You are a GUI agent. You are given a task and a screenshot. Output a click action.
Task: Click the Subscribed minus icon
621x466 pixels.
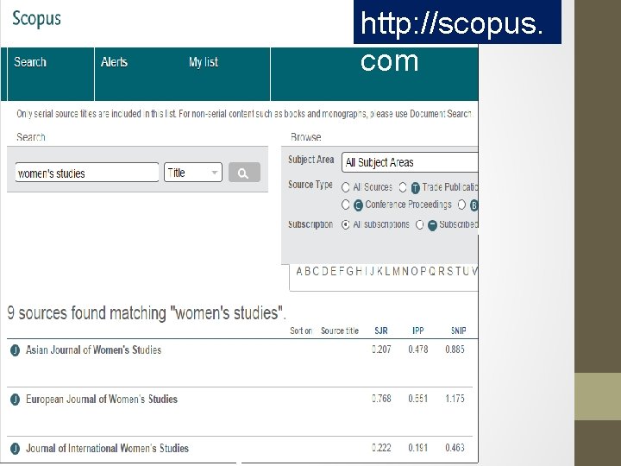432,225
